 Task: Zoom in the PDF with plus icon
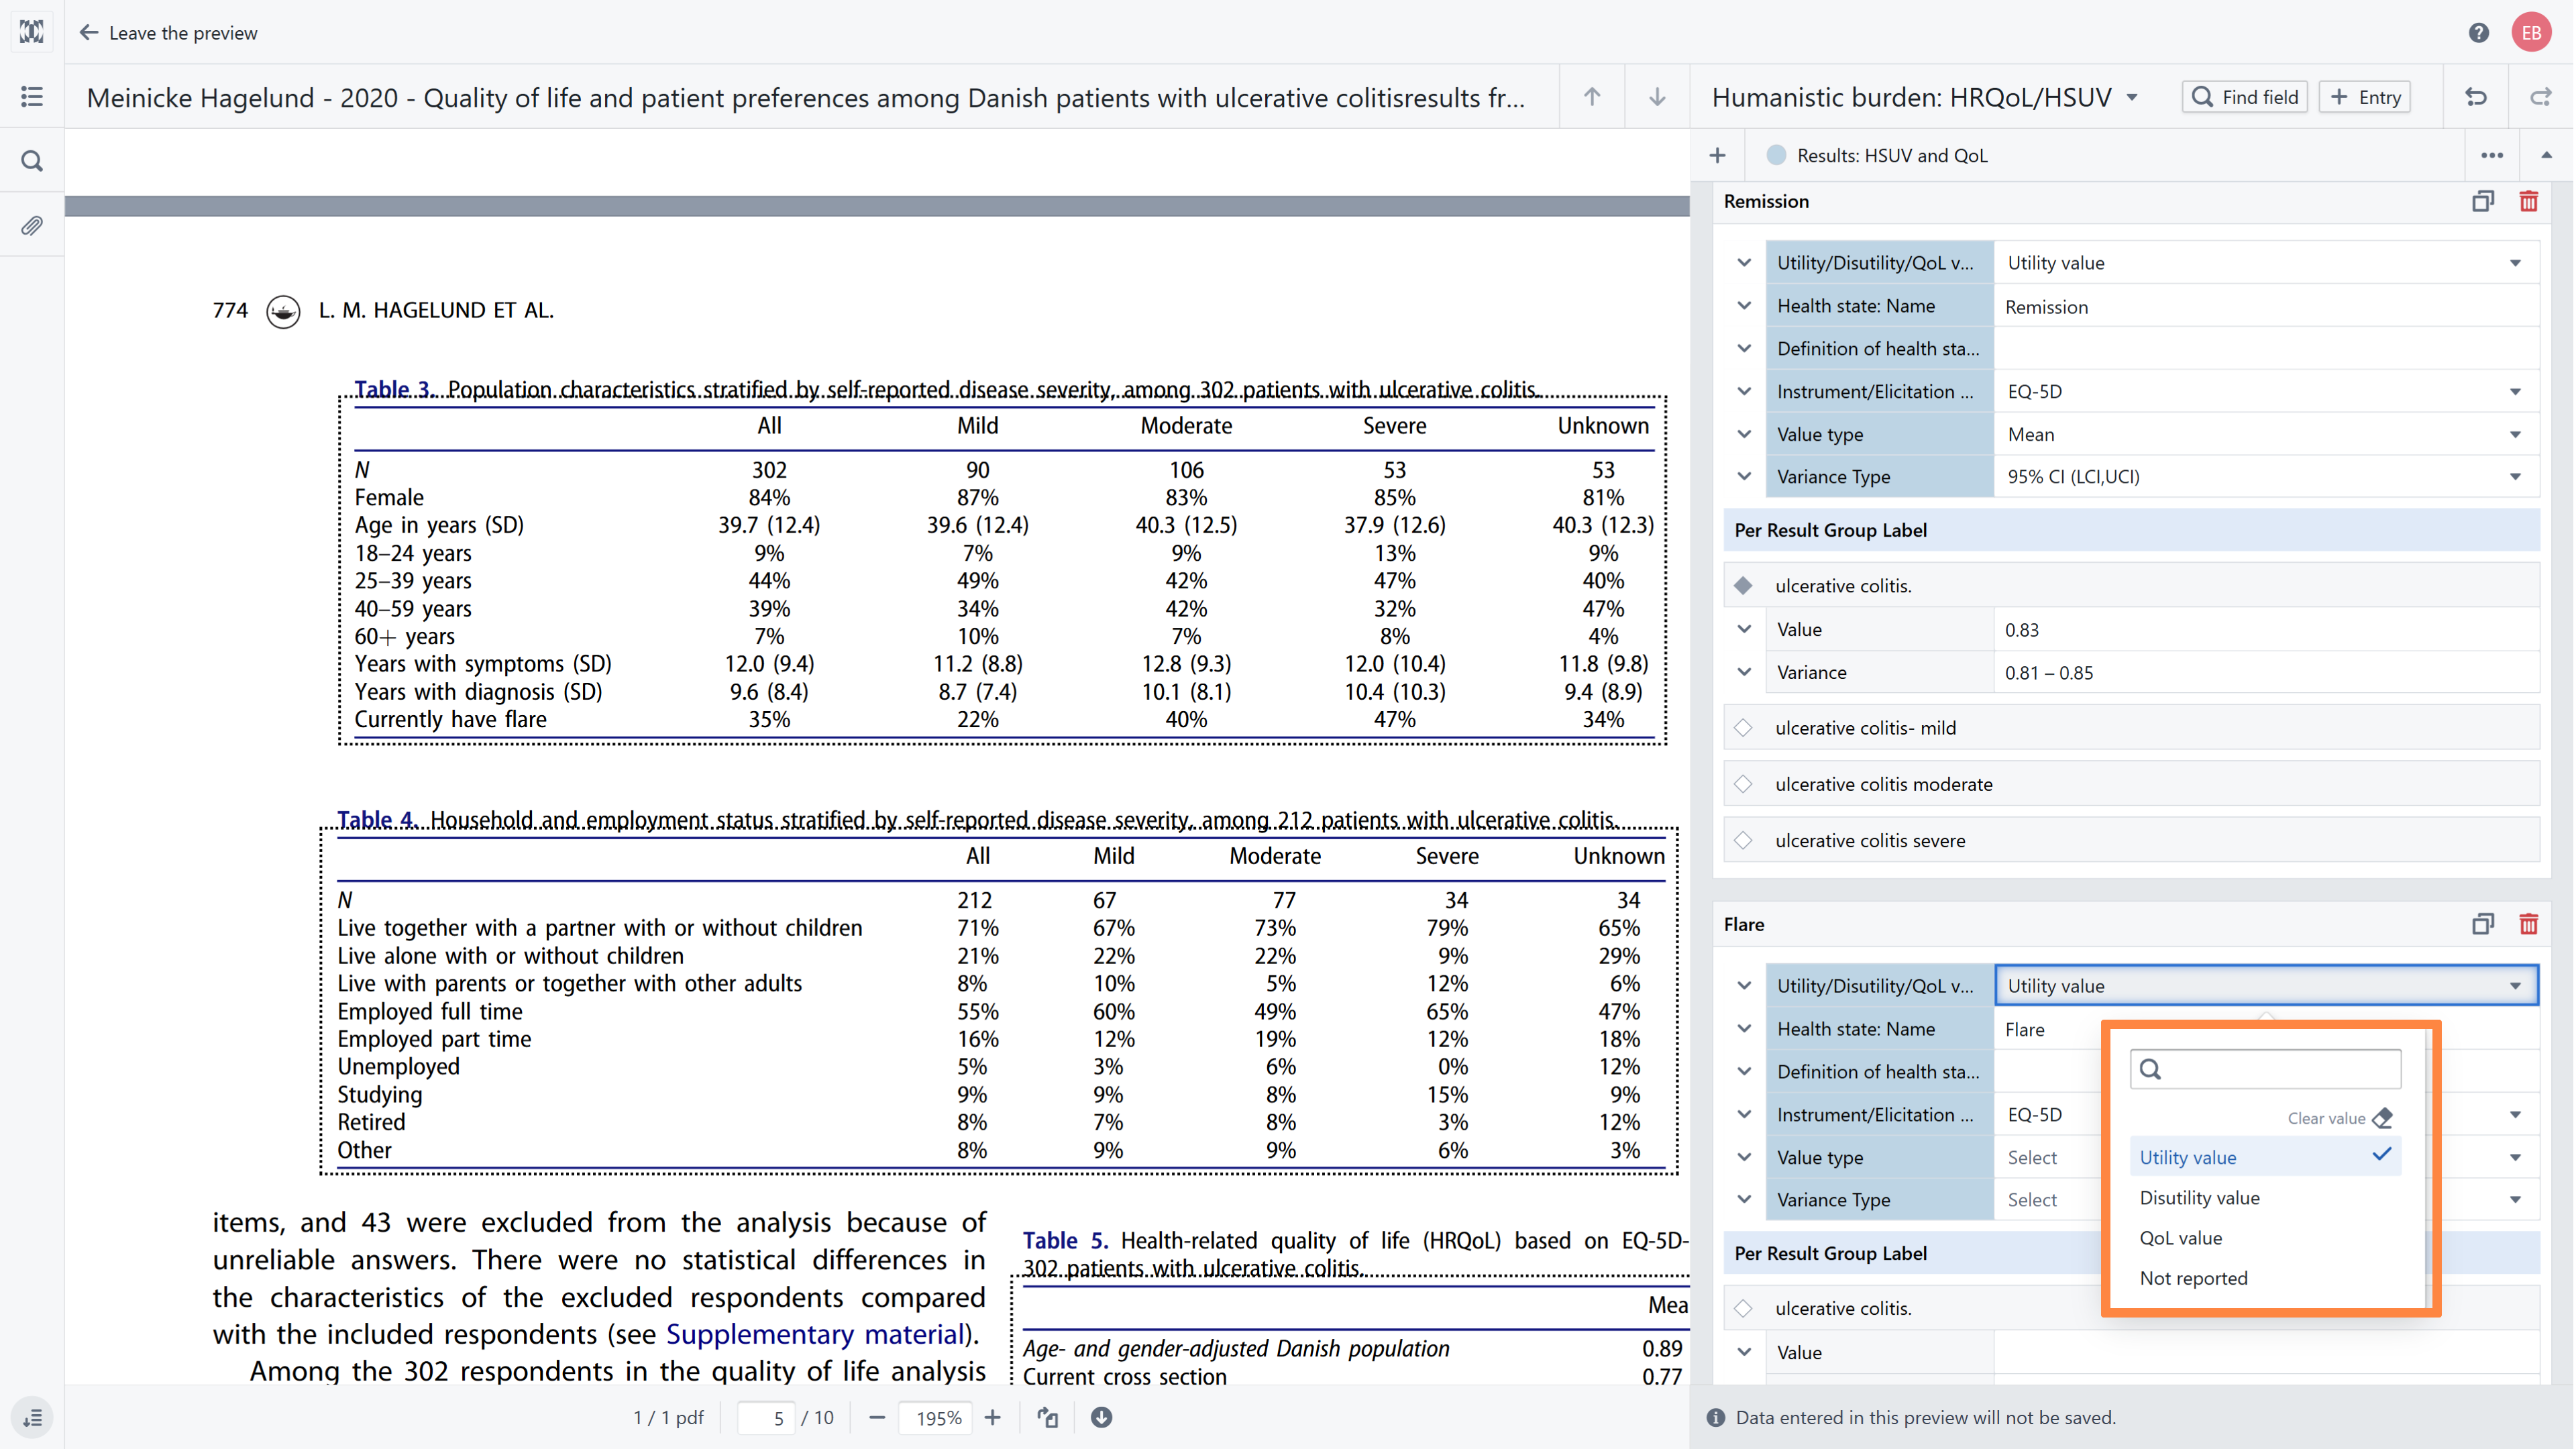coord(992,1418)
